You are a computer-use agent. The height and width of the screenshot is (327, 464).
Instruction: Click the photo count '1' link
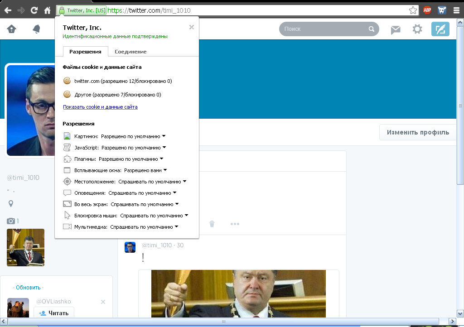[x=18, y=221]
